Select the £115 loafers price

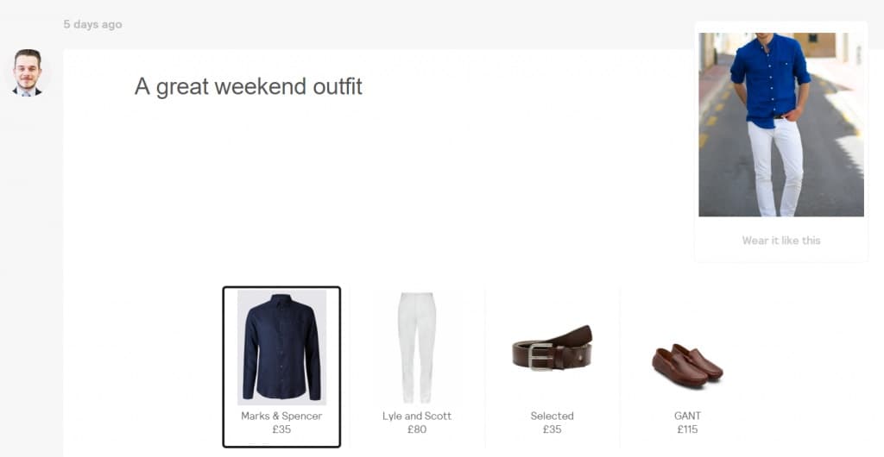(687, 429)
